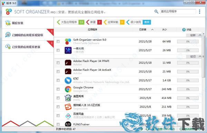207x133 pixels.
Task: Click Adobe Flash Player 34 ActiveX icon
Action: tap(68, 71)
